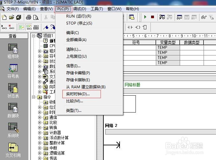Image resolution: width=216 pixels, height=160 pixels.
Task: Insert box instruction from ladder toolbar
Action: point(145,27)
